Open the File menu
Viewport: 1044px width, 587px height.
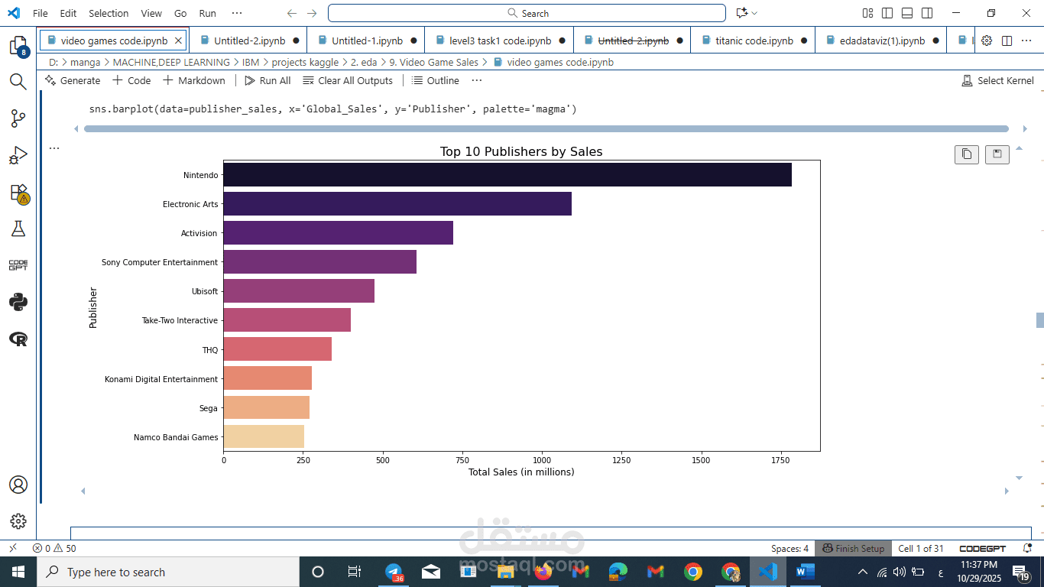click(41, 13)
